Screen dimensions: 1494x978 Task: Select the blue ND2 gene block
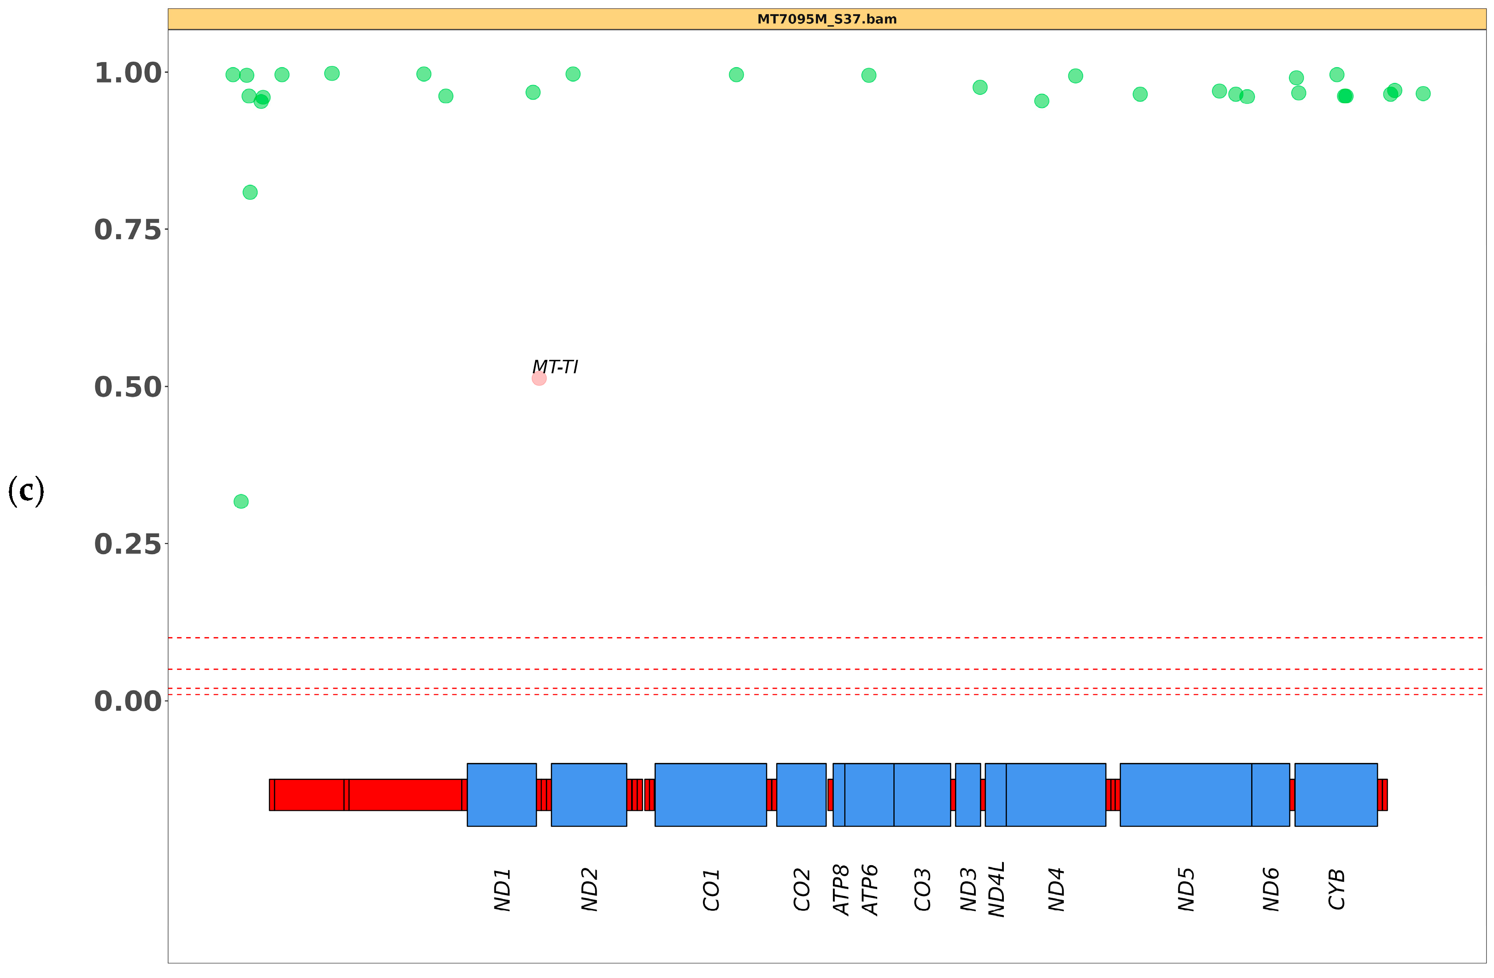(588, 795)
